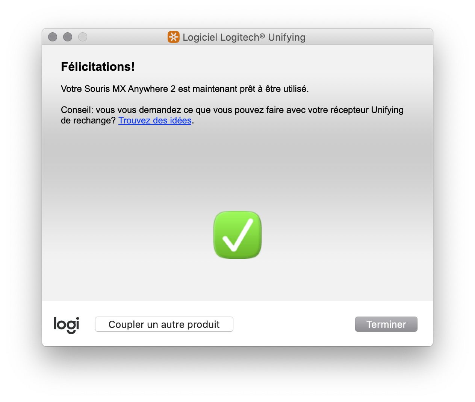Image resolution: width=475 pixels, height=402 pixels.
Task: Click the Félicitations! heading
Action: [98, 67]
